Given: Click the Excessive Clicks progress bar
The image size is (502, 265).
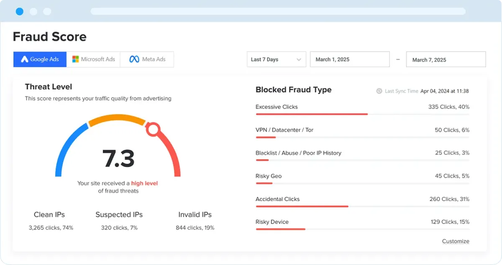Looking at the screenshot, I should 362,114.
